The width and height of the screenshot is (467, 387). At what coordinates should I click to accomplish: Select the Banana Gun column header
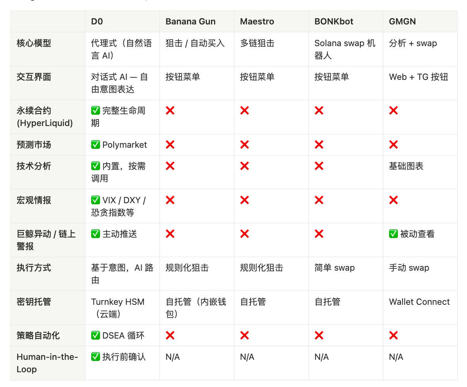click(x=190, y=21)
